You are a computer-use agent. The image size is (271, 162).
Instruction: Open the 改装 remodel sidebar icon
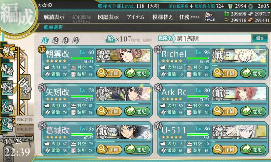[7, 88]
